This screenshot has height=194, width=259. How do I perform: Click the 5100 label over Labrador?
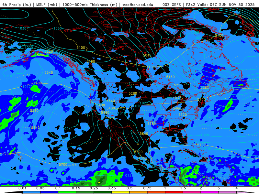pos(219,36)
